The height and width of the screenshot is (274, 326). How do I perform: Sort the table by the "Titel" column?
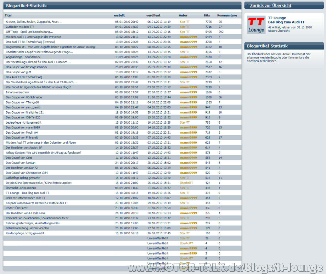8,15
